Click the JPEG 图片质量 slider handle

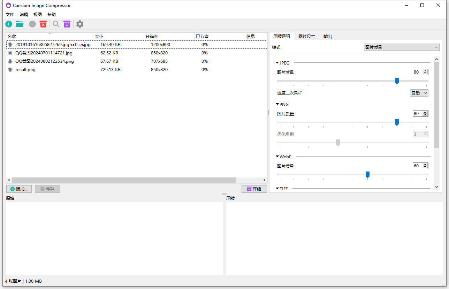click(x=397, y=81)
